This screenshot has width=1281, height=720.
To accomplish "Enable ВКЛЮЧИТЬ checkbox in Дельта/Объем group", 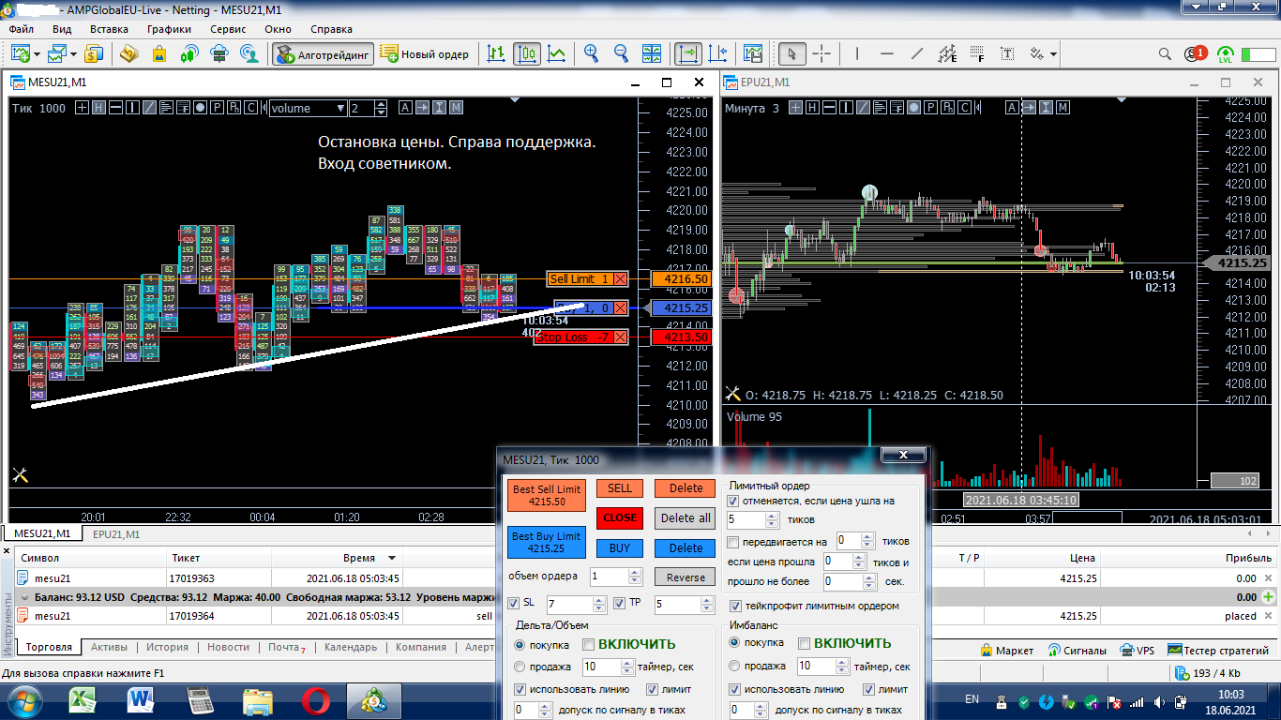I will (589, 643).
